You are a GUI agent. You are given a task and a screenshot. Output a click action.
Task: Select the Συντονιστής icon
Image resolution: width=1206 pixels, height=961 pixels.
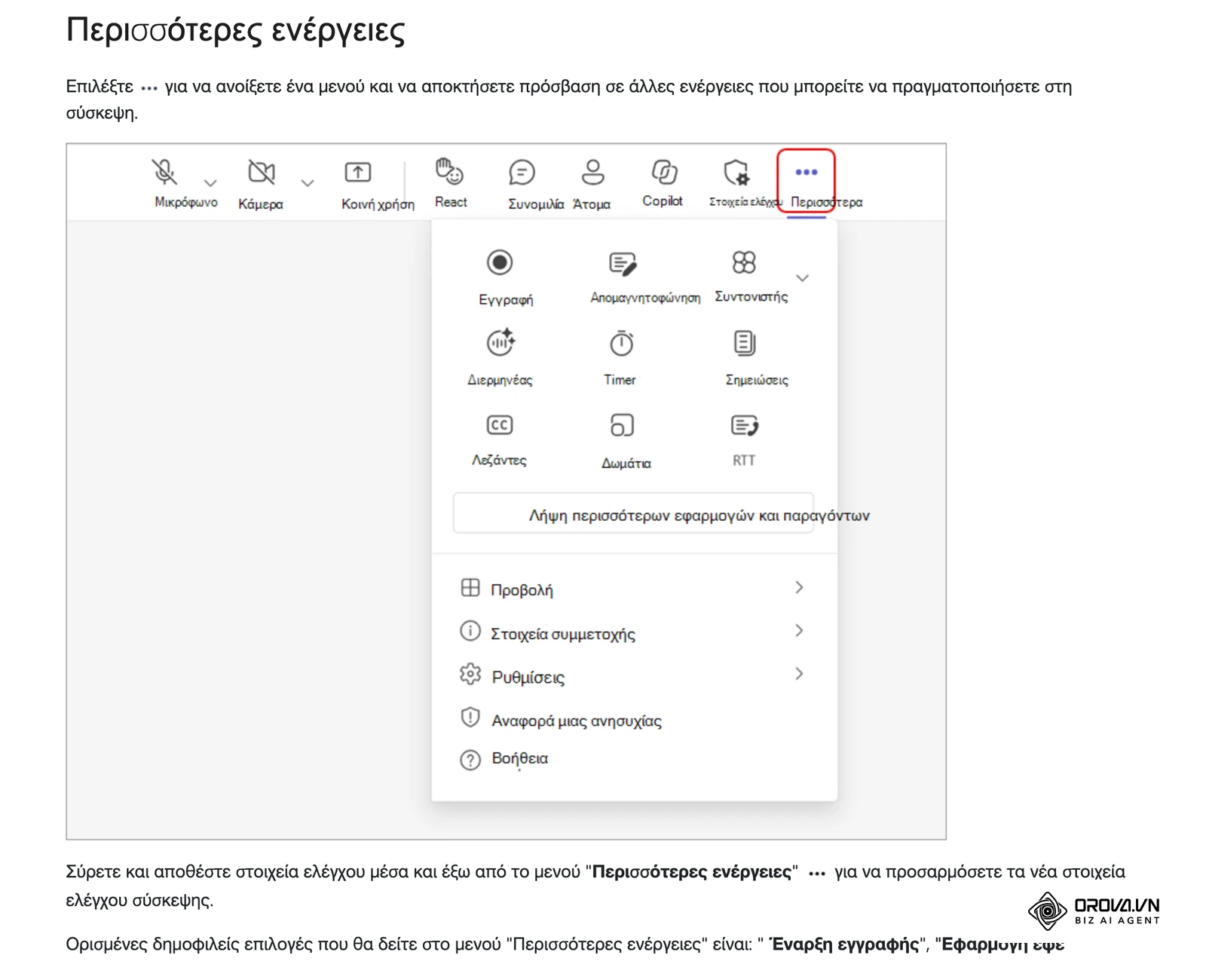click(x=744, y=262)
